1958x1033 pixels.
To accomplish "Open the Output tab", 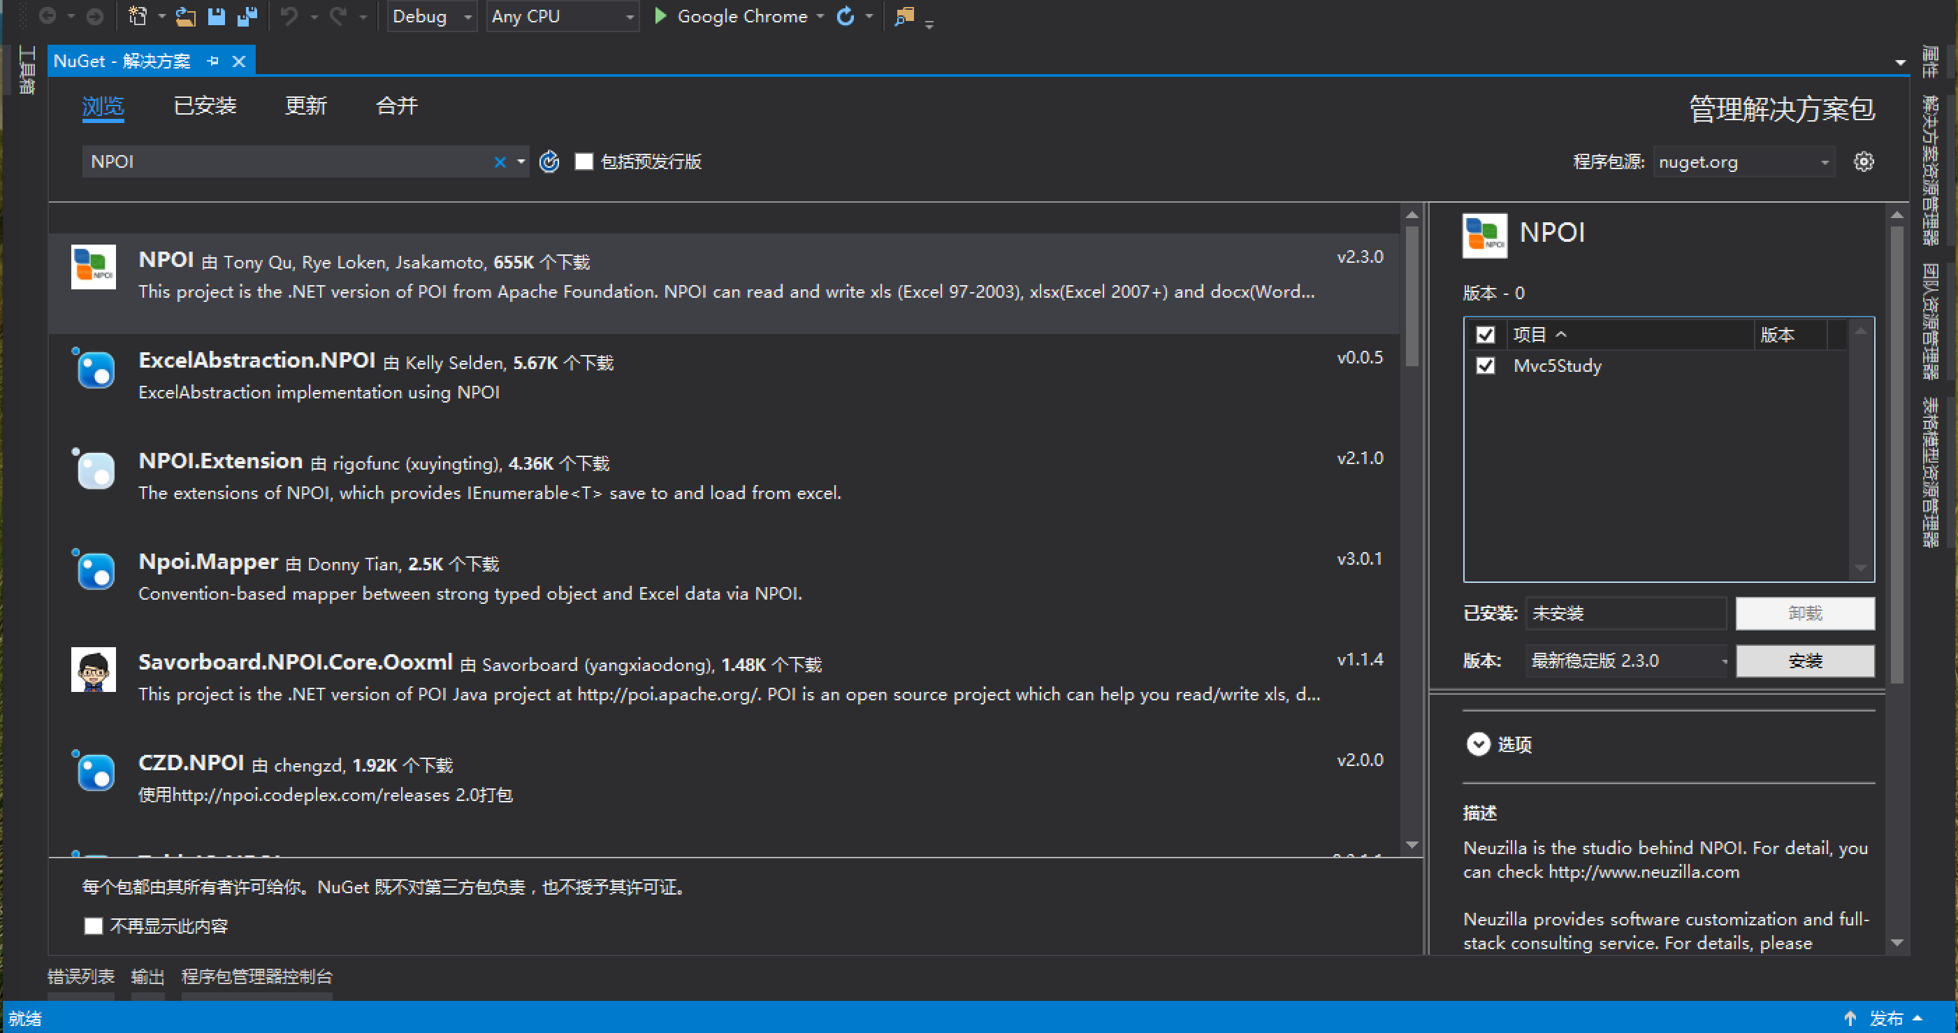I will click(x=147, y=977).
